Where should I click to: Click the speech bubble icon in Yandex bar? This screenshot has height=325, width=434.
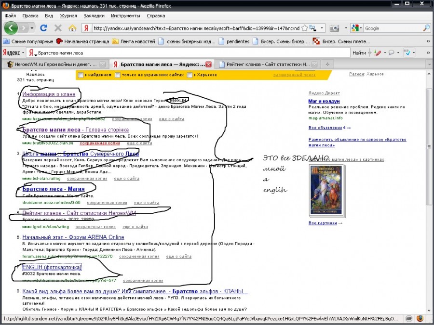[x=392, y=52]
